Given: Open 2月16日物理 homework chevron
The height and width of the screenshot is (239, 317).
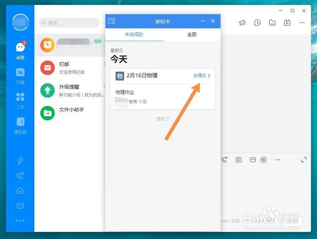Looking at the screenshot, I should pos(210,75).
